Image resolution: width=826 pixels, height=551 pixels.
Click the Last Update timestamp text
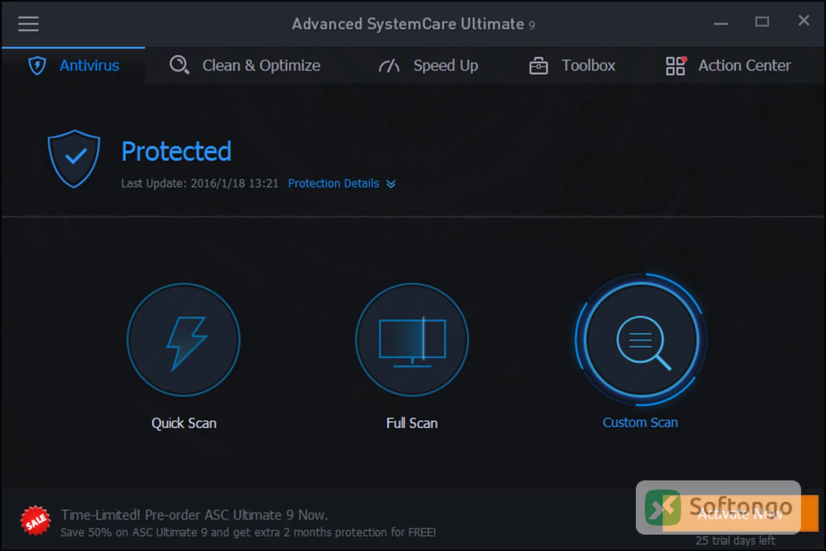tap(200, 183)
